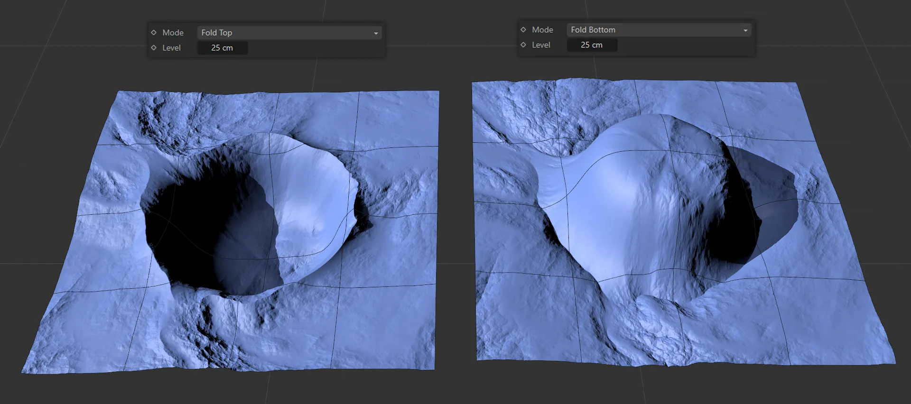This screenshot has width=911, height=404.
Task: Open the Mode dropdown showing Fold Top
Action: 285,33
